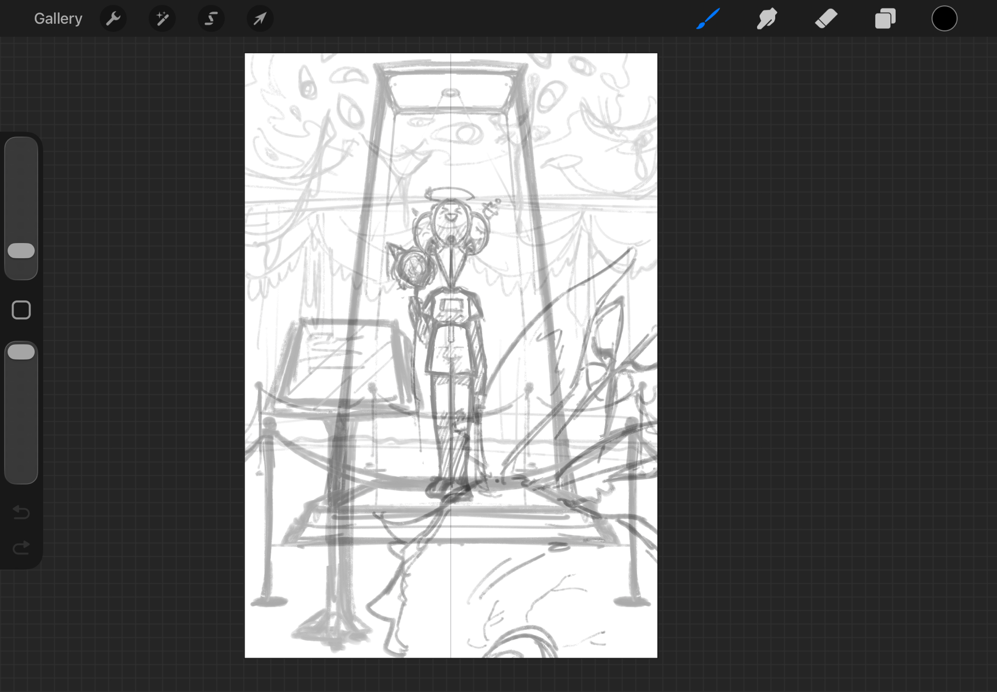
Task: Open the Adjustments magic wand menu
Action: pyautogui.click(x=162, y=19)
